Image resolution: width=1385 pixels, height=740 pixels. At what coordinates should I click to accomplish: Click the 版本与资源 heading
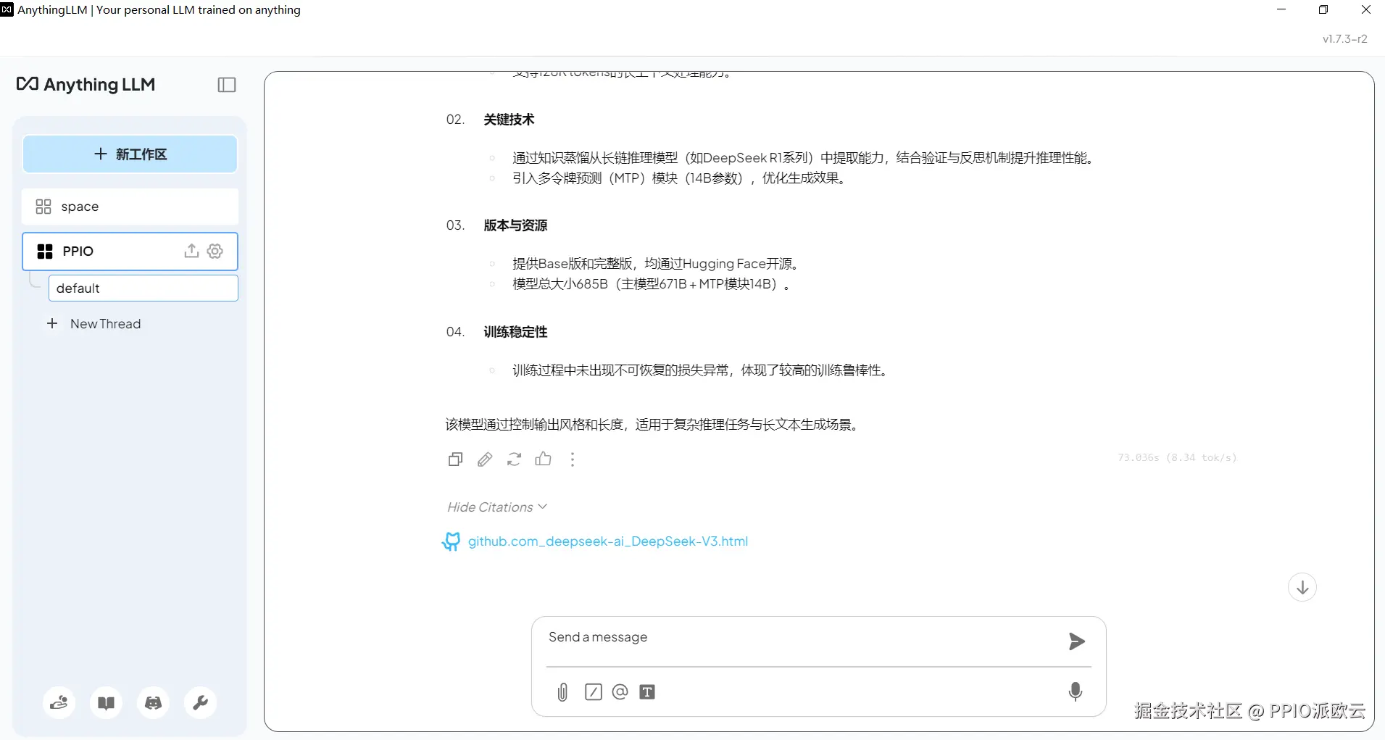(516, 225)
